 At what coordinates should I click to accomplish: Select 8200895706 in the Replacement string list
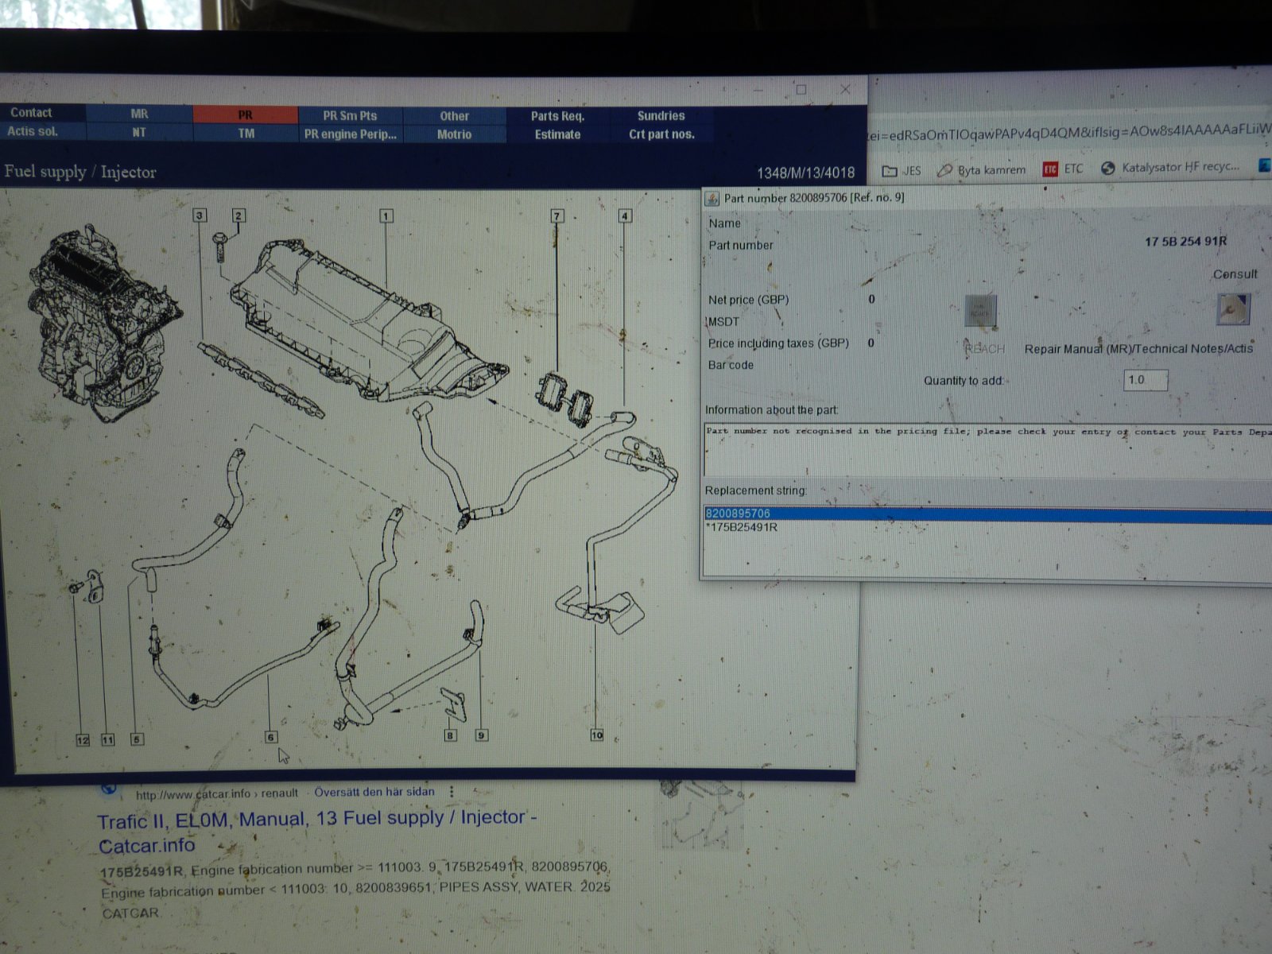pos(987,514)
